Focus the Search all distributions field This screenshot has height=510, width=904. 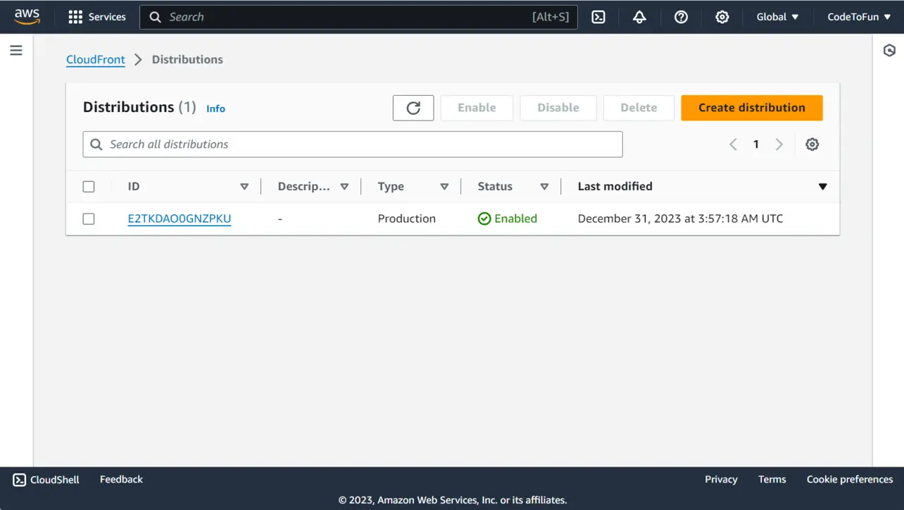(353, 144)
